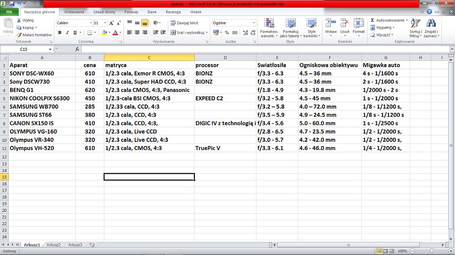
Task: Apply percent style format
Action: click(x=227, y=32)
